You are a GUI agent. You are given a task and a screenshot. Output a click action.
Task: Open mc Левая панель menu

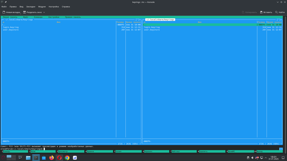tap(10, 17)
